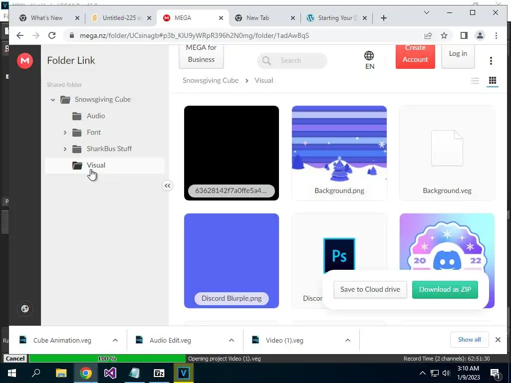Go back in Chrome browser
This screenshot has height=383, width=511.
pos(20,35)
